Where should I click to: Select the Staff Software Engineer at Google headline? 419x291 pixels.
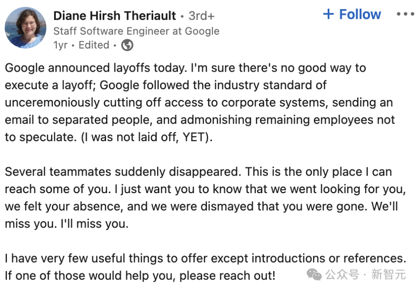tap(136, 31)
